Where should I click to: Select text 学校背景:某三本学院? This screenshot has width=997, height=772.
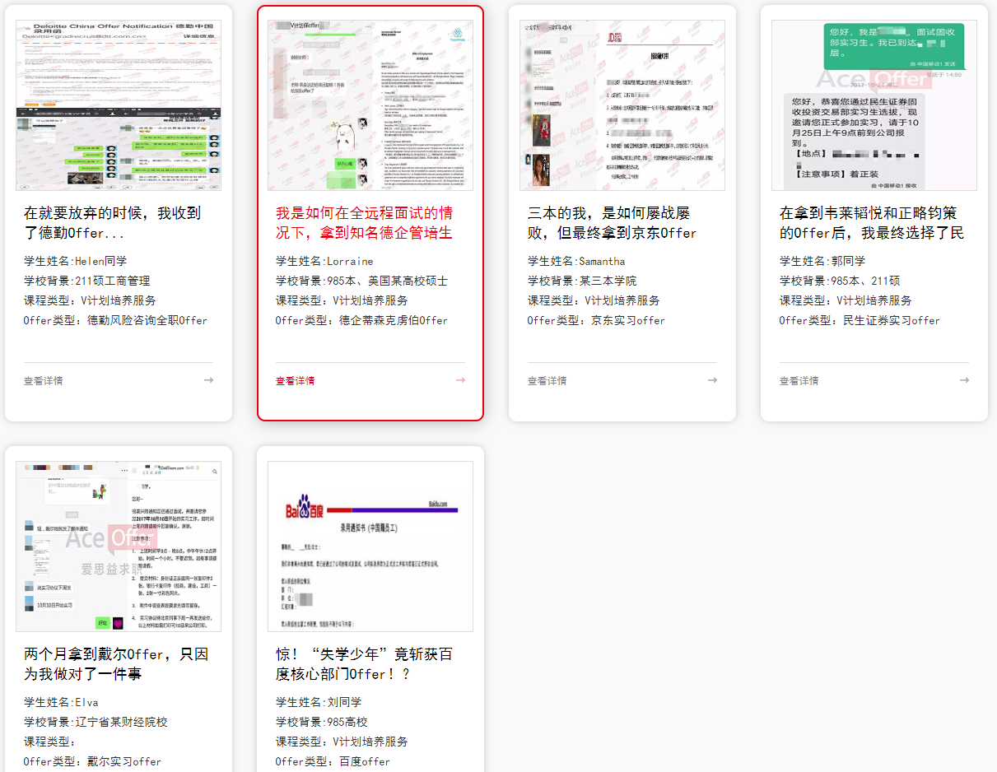582,281
